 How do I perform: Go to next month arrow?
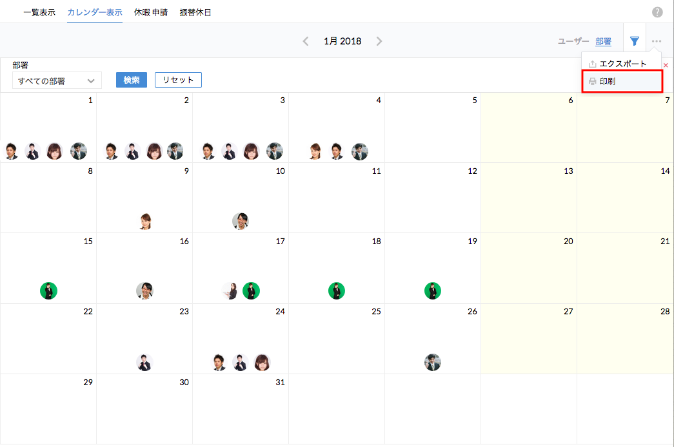coord(379,41)
